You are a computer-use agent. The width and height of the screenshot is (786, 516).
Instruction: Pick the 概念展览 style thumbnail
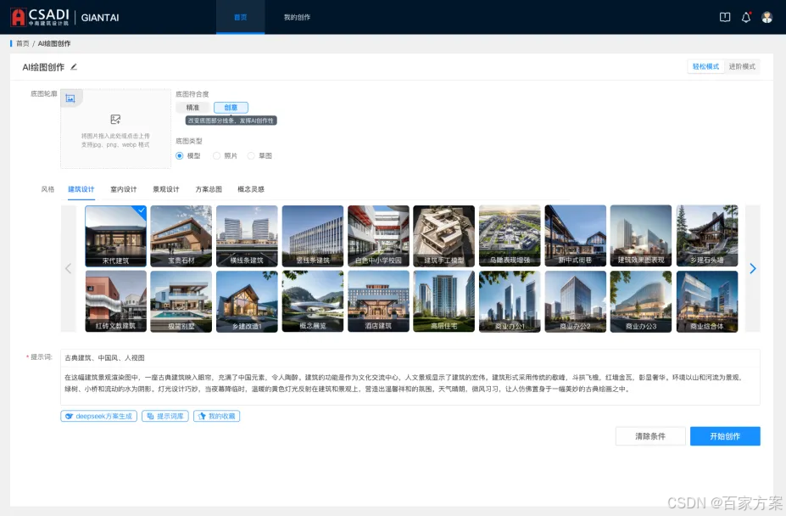coord(313,301)
